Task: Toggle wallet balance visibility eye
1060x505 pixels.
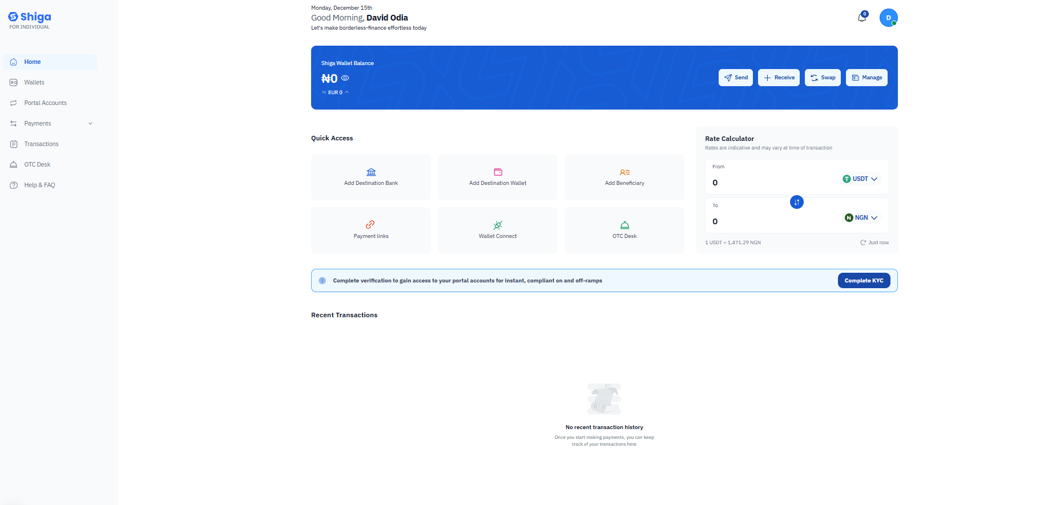Action: click(x=345, y=78)
